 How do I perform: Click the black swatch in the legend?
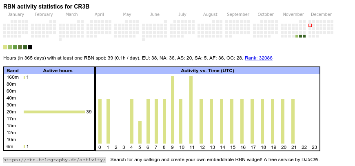click(x=30, y=47)
